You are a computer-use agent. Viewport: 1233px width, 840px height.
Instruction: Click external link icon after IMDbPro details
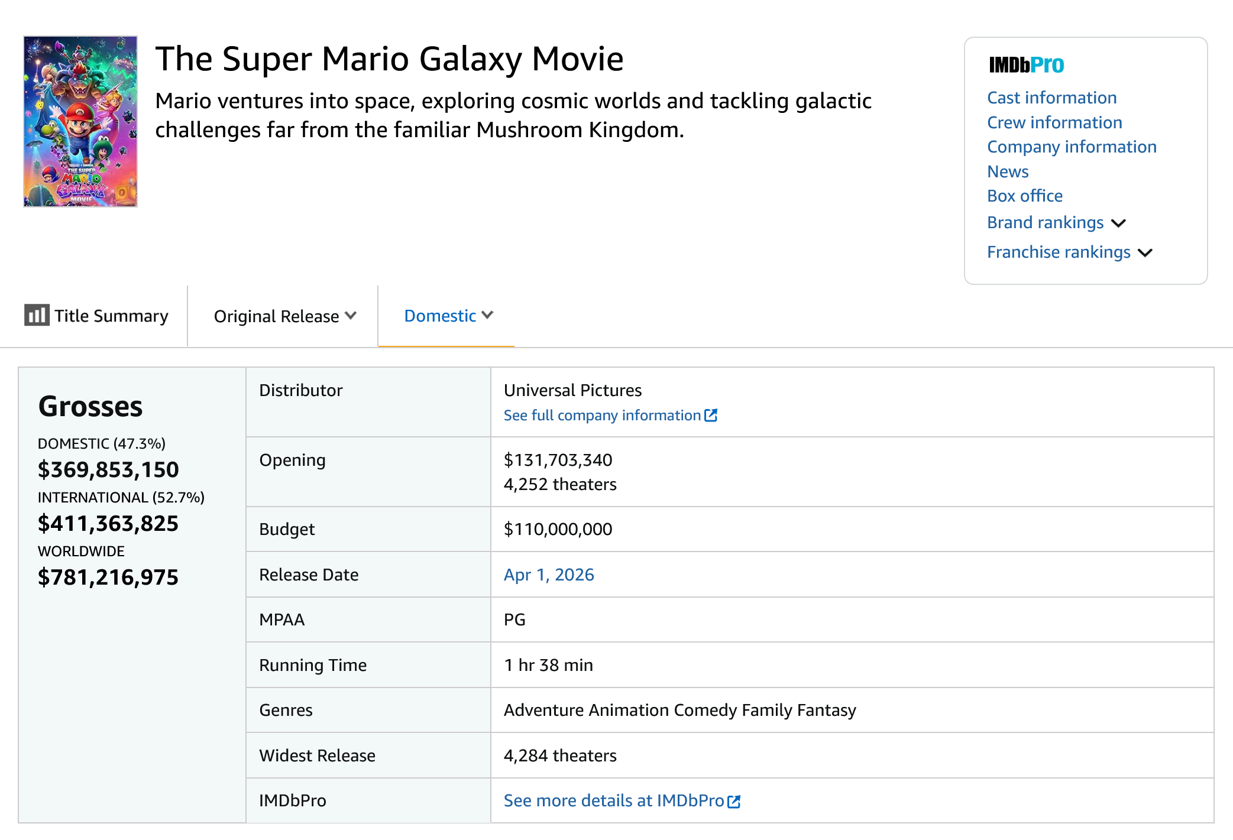coord(734,802)
